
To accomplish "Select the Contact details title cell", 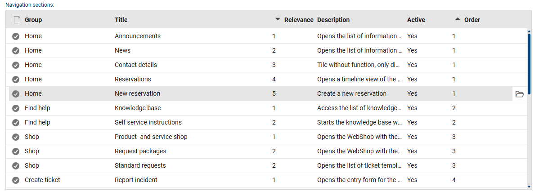I will coord(136,65).
